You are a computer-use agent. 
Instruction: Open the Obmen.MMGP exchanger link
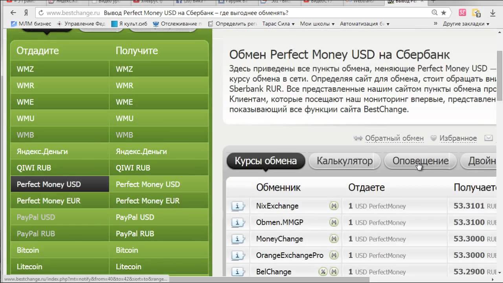pyautogui.click(x=279, y=222)
